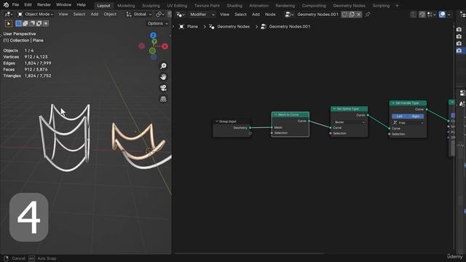This screenshot has width=466, height=262.
Task: Click the Plane breadcrumb
Action: [189, 26]
